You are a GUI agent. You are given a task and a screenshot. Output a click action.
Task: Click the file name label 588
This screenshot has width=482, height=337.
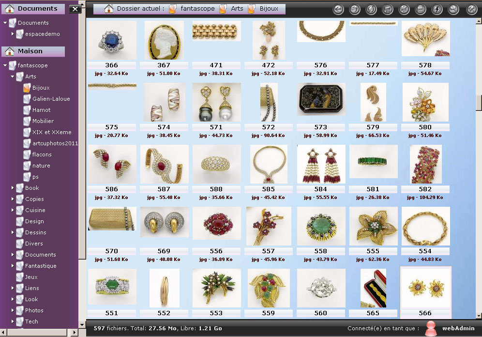216,189
